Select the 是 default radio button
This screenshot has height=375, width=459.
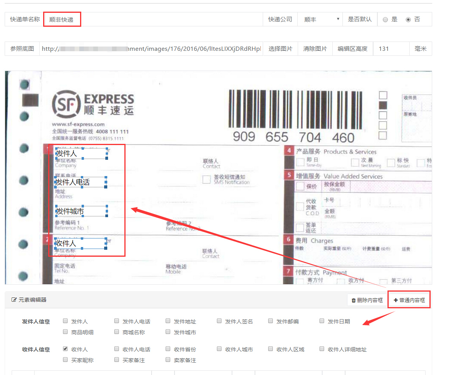pos(385,20)
